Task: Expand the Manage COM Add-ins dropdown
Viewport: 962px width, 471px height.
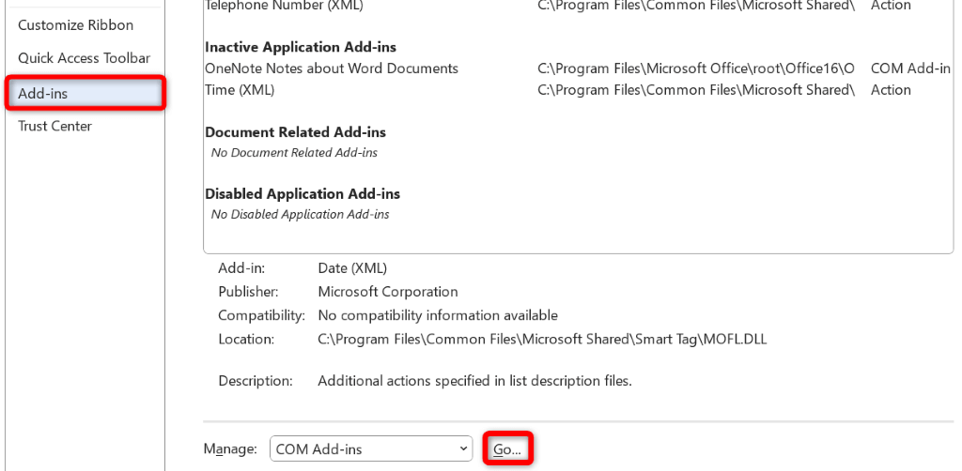Action: (x=371, y=449)
